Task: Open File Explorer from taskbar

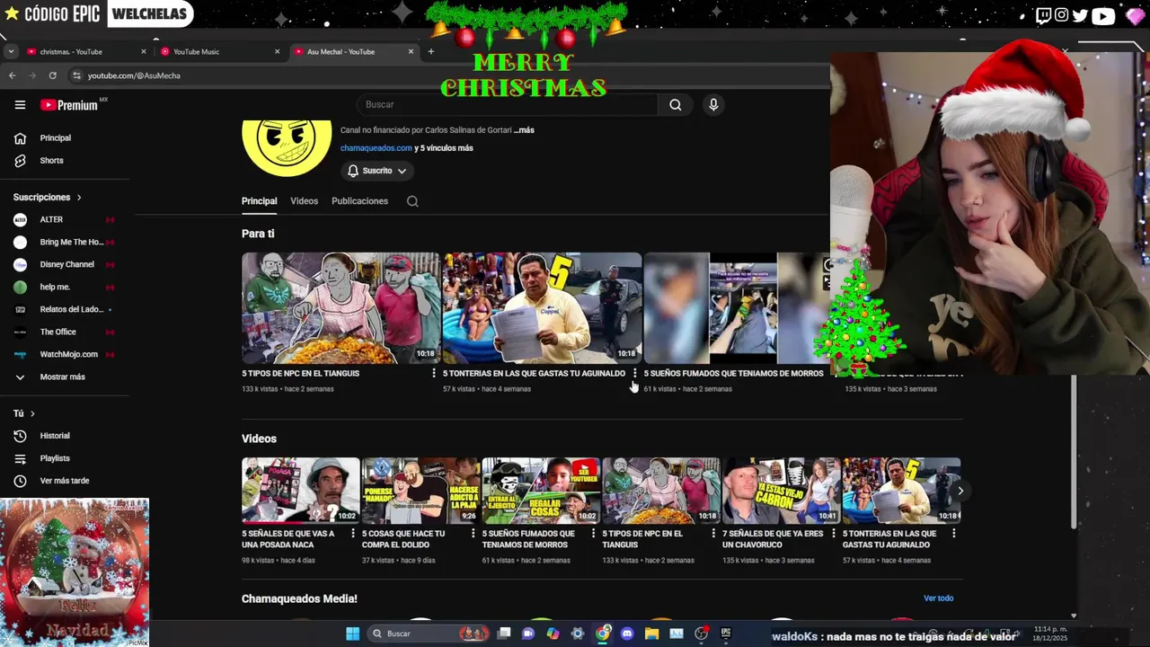Action: pos(651,634)
